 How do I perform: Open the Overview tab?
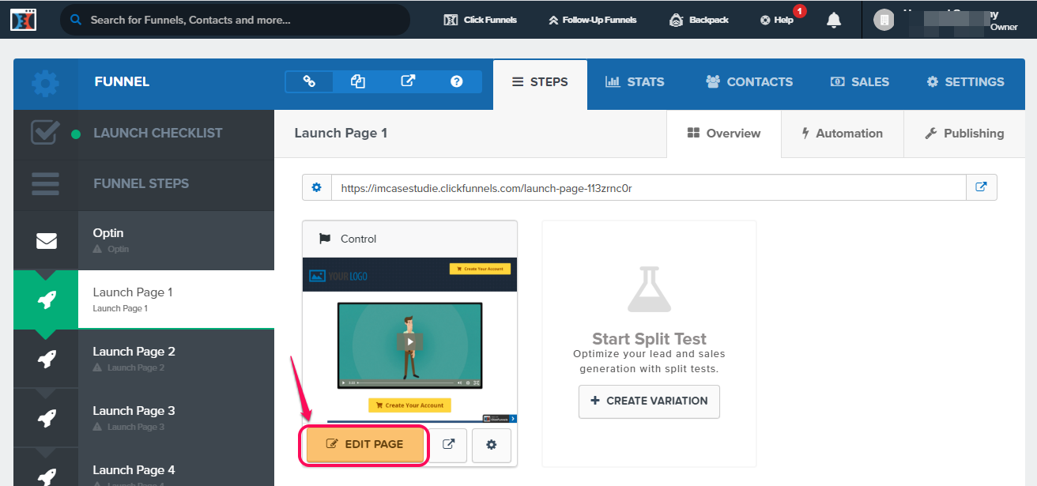pyautogui.click(x=724, y=134)
